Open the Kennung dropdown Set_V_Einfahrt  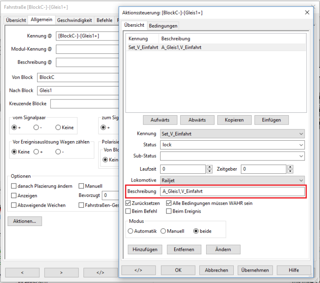click(233, 134)
